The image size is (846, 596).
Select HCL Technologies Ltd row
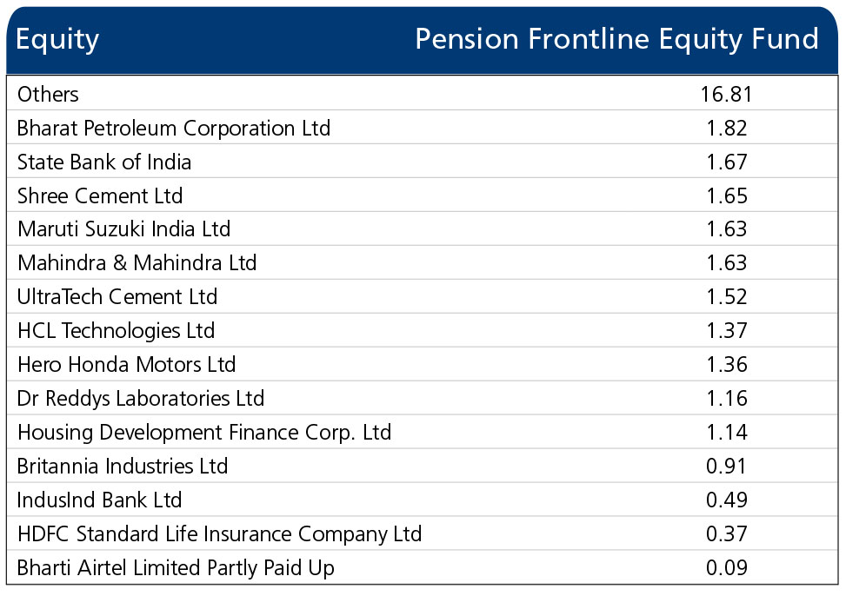[423, 331]
